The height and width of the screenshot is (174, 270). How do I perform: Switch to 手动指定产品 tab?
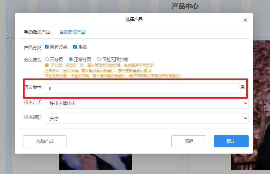click(37, 32)
